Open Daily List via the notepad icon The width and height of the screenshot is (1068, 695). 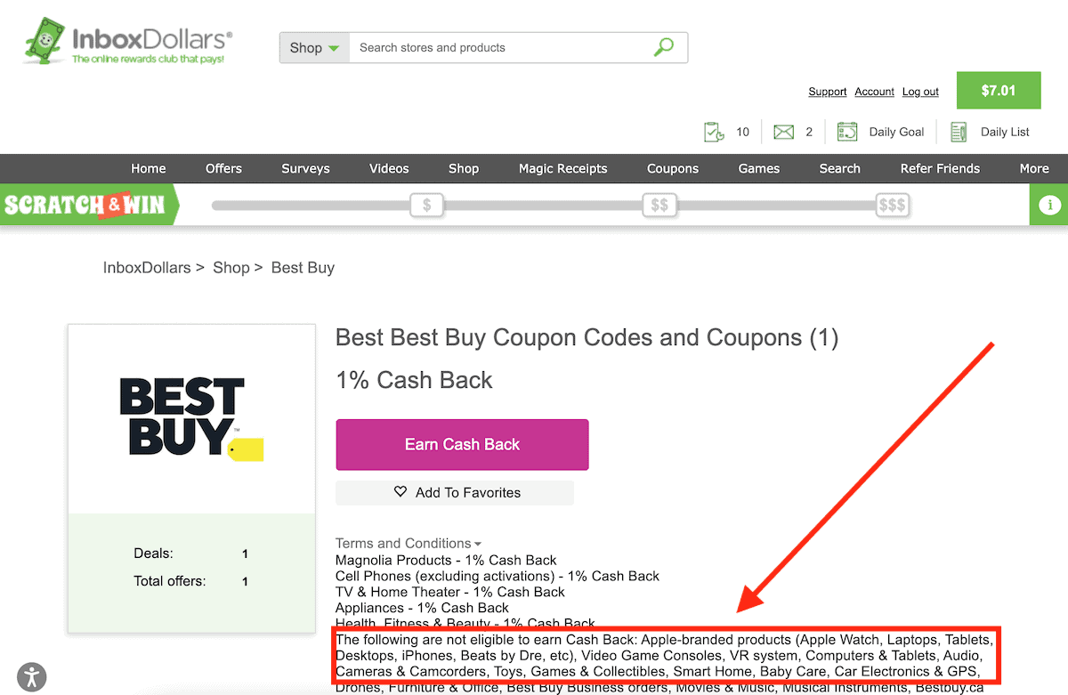point(959,131)
